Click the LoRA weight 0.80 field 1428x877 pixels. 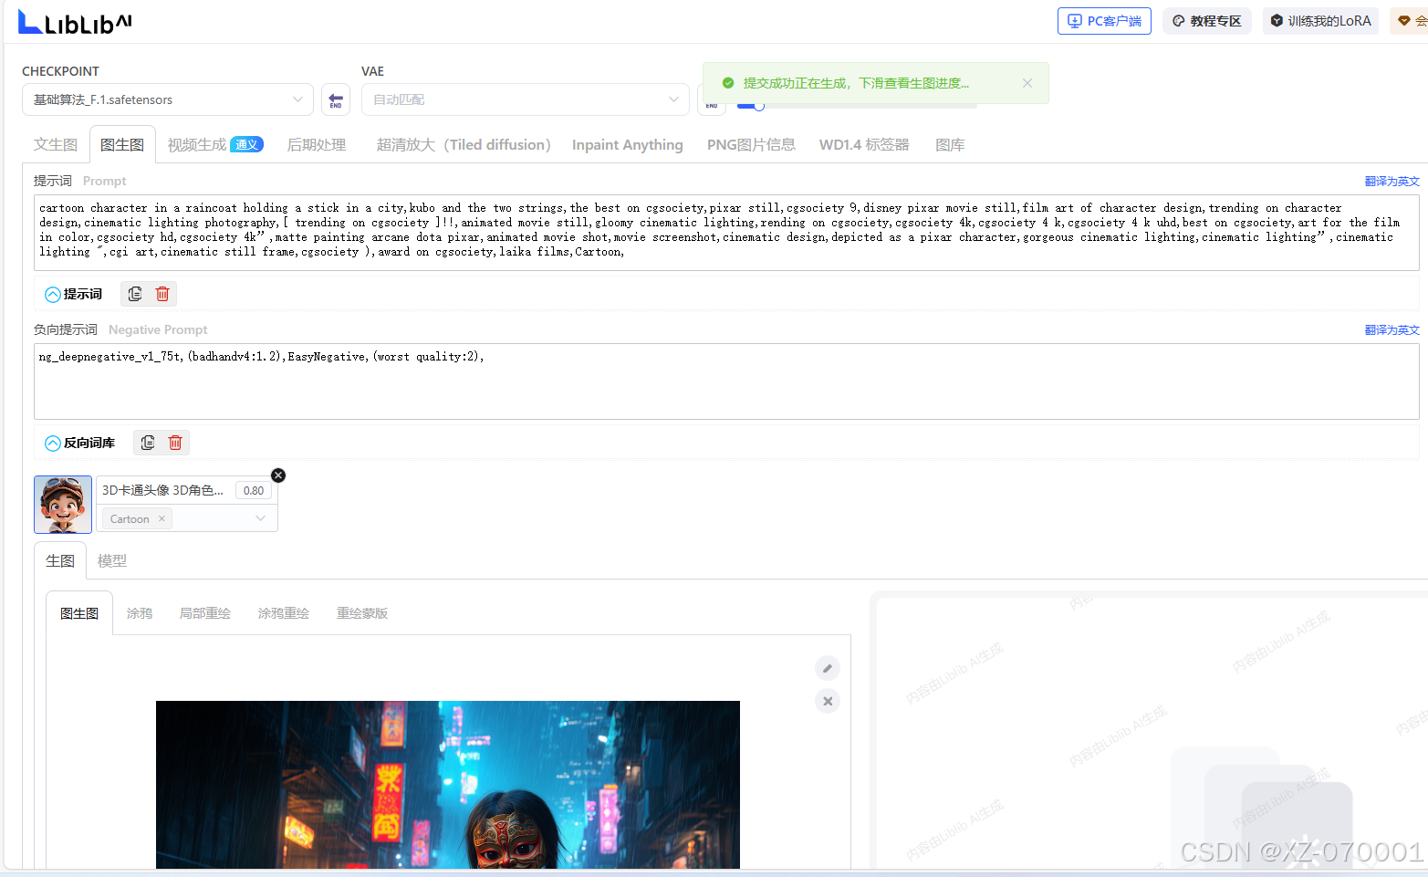[x=254, y=490]
